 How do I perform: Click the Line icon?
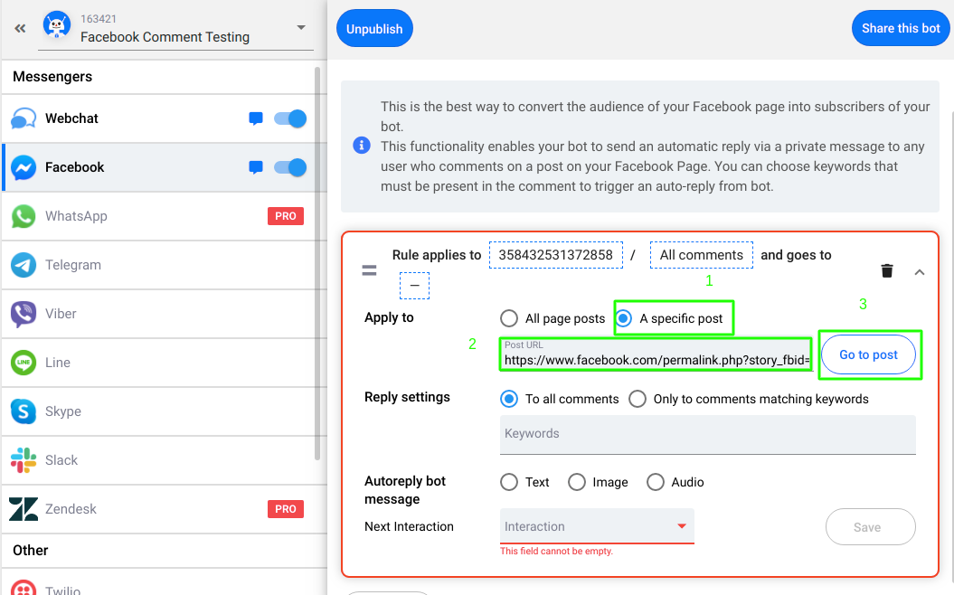coord(24,363)
